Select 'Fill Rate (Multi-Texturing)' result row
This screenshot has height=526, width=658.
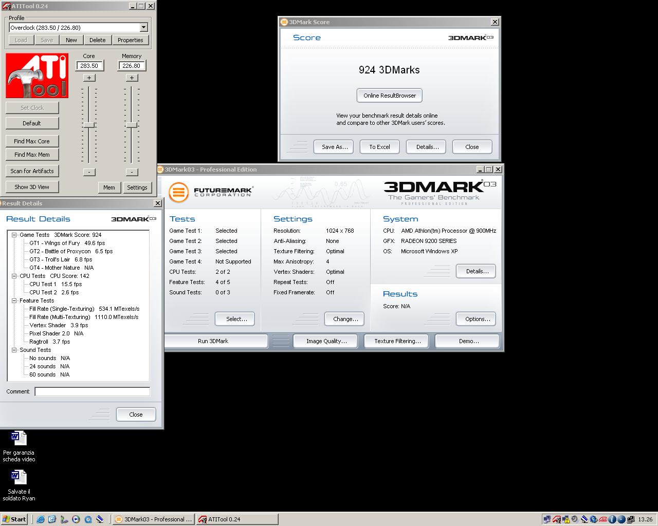pyautogui.click(x=84, y=317)
